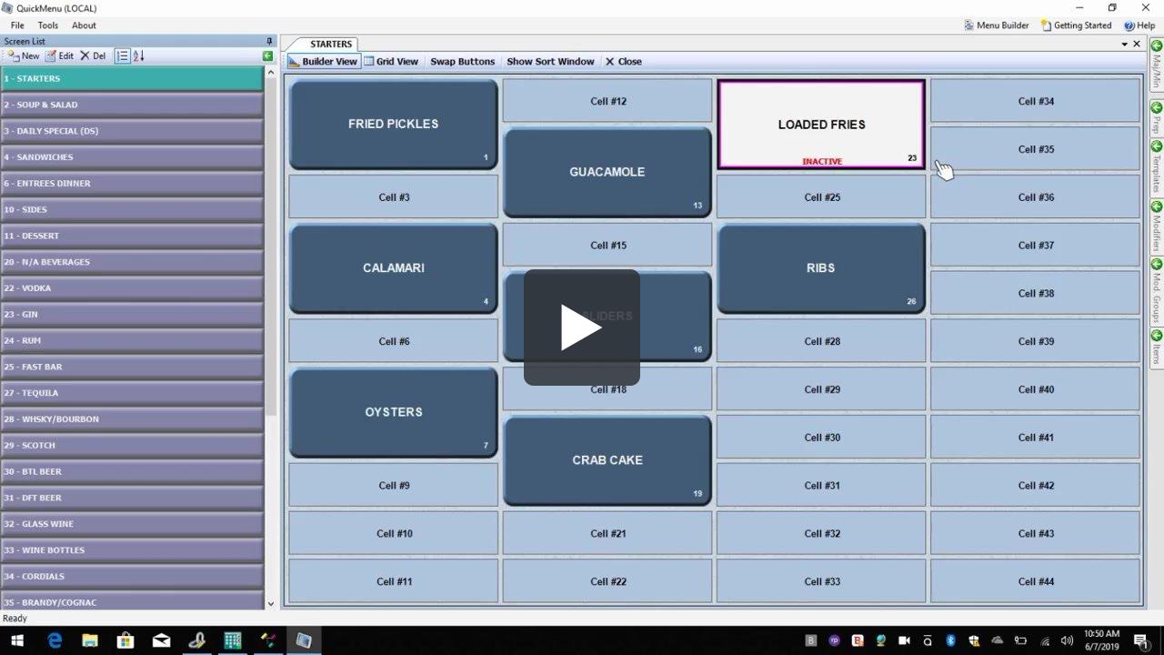Open the Tools menu
1164x655 pixels.
[47, 25]
